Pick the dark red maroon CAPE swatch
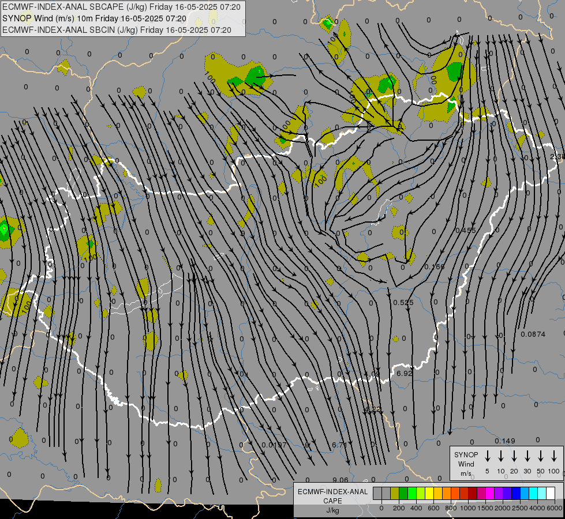565x519 pixels. 473,494
